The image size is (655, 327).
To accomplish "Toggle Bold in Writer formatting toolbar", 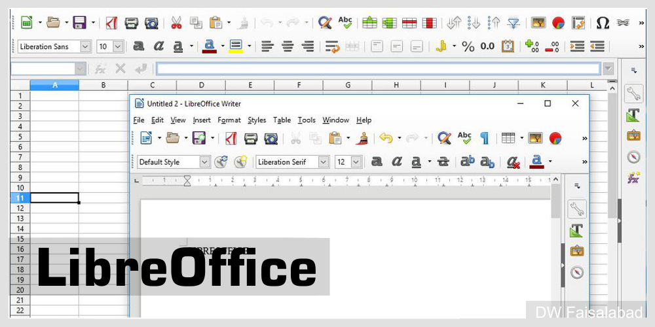I will pos(377,162).
